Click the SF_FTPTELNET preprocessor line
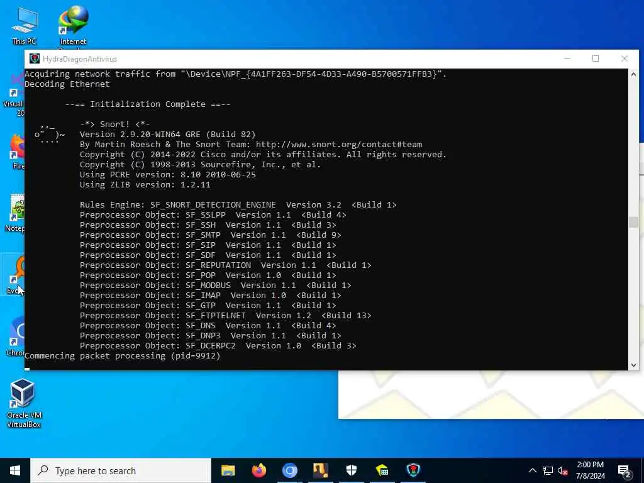The height and width of the screenshot is (483, 644). click(x=226, y=316)
